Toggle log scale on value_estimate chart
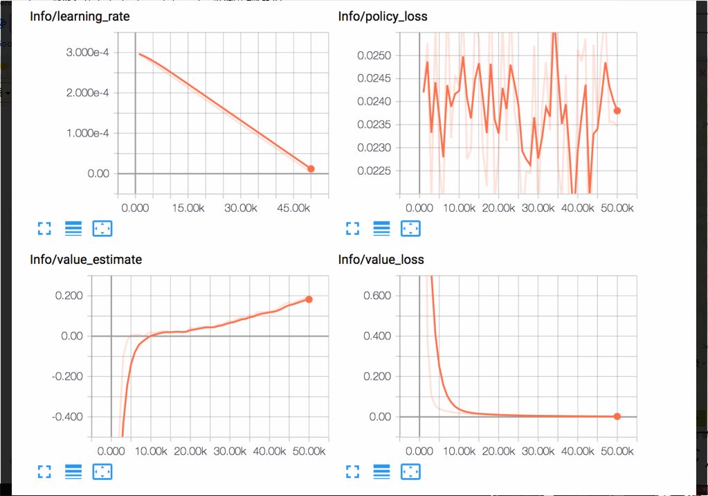Viewport: 708px width, 496px height. click(73, 472)
